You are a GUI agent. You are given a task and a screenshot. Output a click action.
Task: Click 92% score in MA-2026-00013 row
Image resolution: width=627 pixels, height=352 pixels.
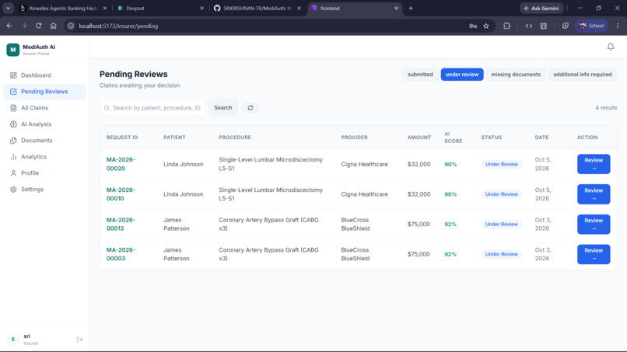tap(450, 224)
